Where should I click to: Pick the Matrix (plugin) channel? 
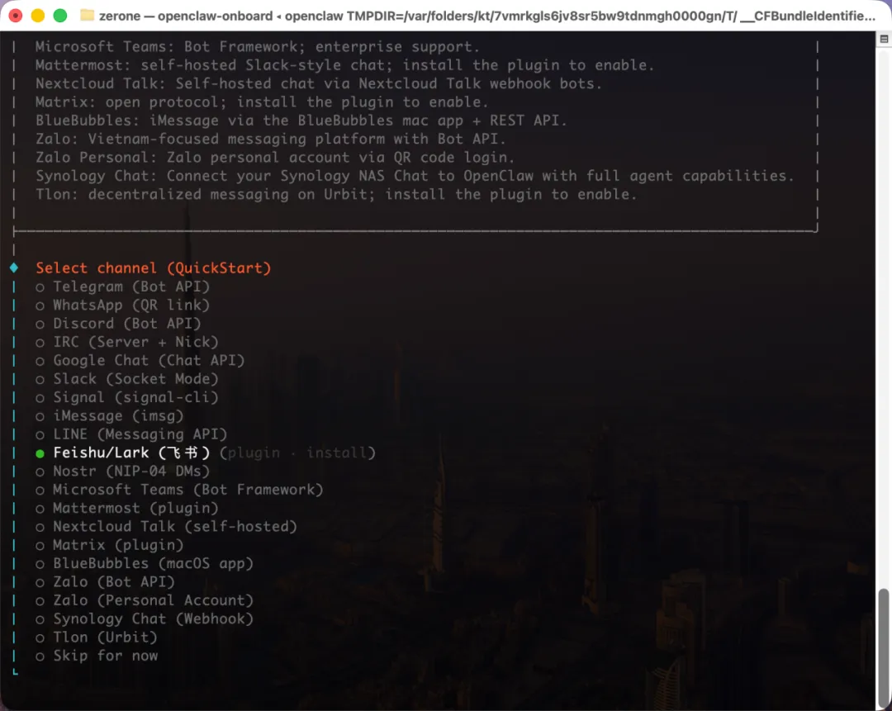click(109, 546)
